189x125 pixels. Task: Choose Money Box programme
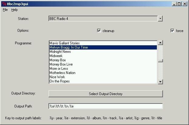(x=103, y=60)
